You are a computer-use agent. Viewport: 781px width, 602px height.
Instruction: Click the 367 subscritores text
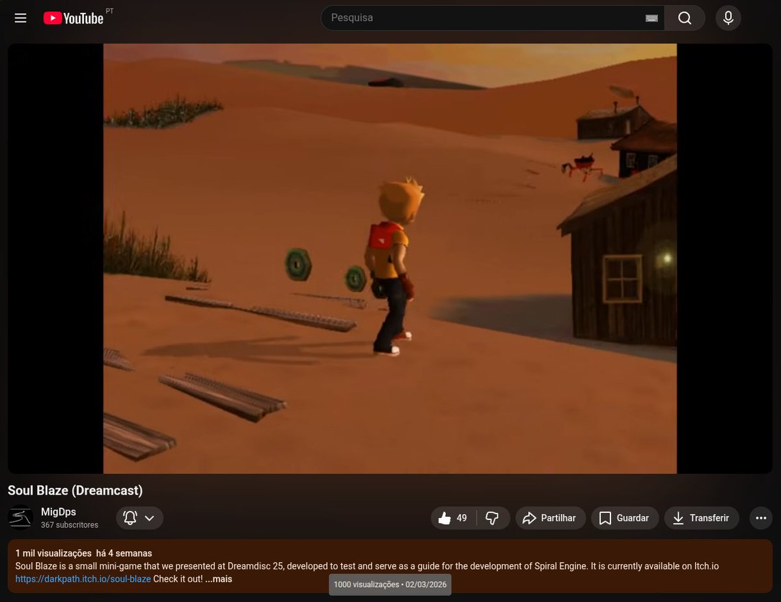70,525
